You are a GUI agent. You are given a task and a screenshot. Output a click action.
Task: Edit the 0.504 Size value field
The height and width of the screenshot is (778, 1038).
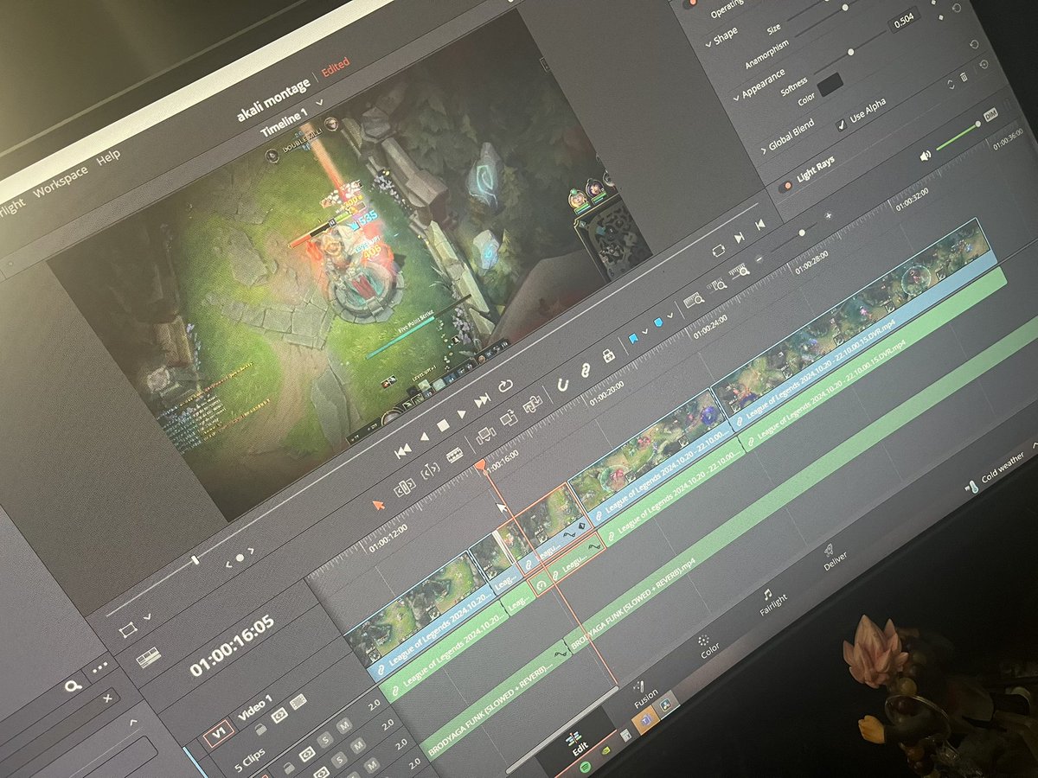[x=906, y=21]
